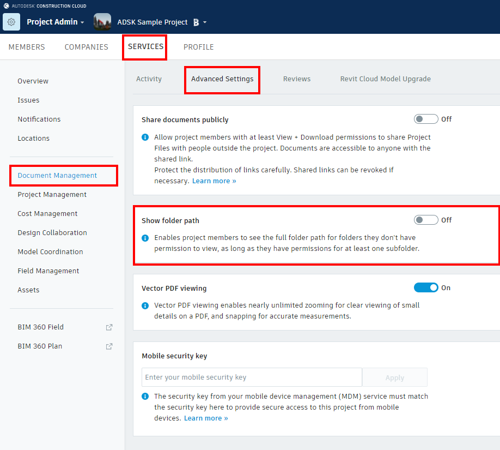Turn off Vector PDF viewing switch
The height and width of the screenshot is (450, 500).
[x=426, y=288]
